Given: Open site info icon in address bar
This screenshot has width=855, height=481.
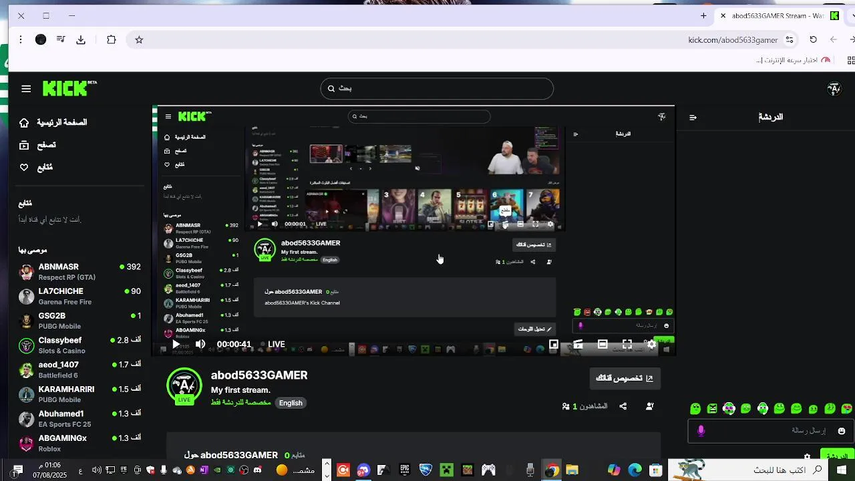Looking at the screenshot, I should [x=790, y=40].
